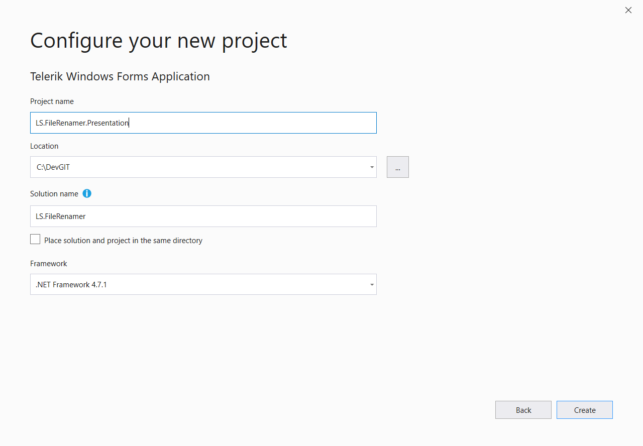This screenshot has width=643, height=446.
Task: Enable Place solution and project in same directory
Action: (35, 240)
